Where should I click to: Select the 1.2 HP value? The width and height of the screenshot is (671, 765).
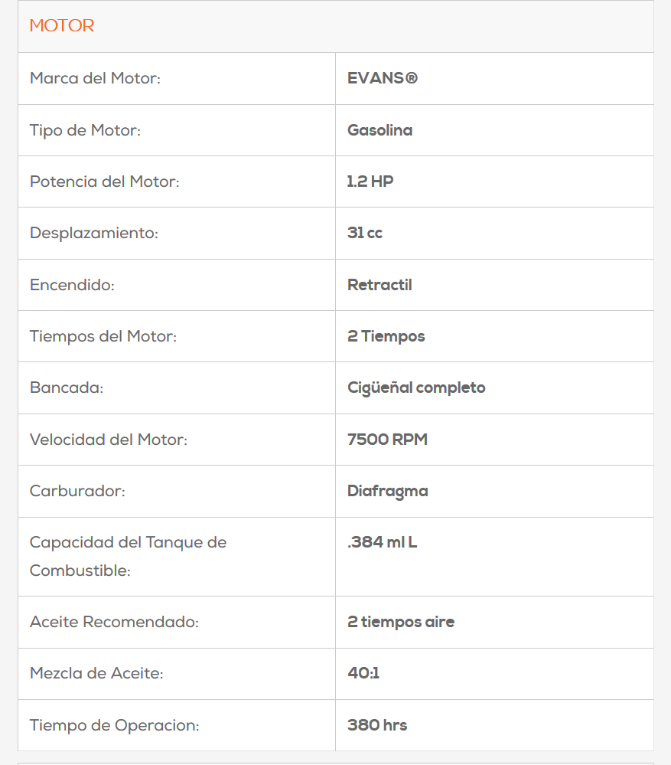coord(370,181)
